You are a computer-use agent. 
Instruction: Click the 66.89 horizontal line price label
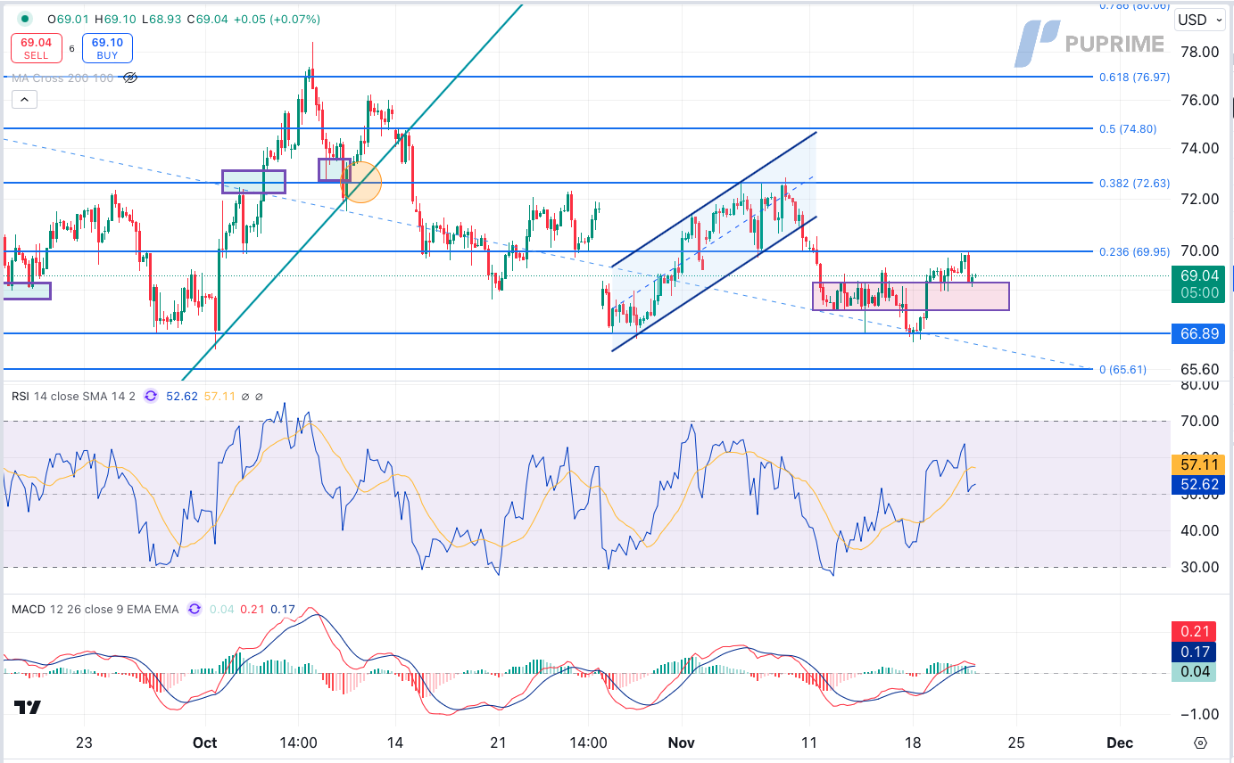click(1199, 333)
